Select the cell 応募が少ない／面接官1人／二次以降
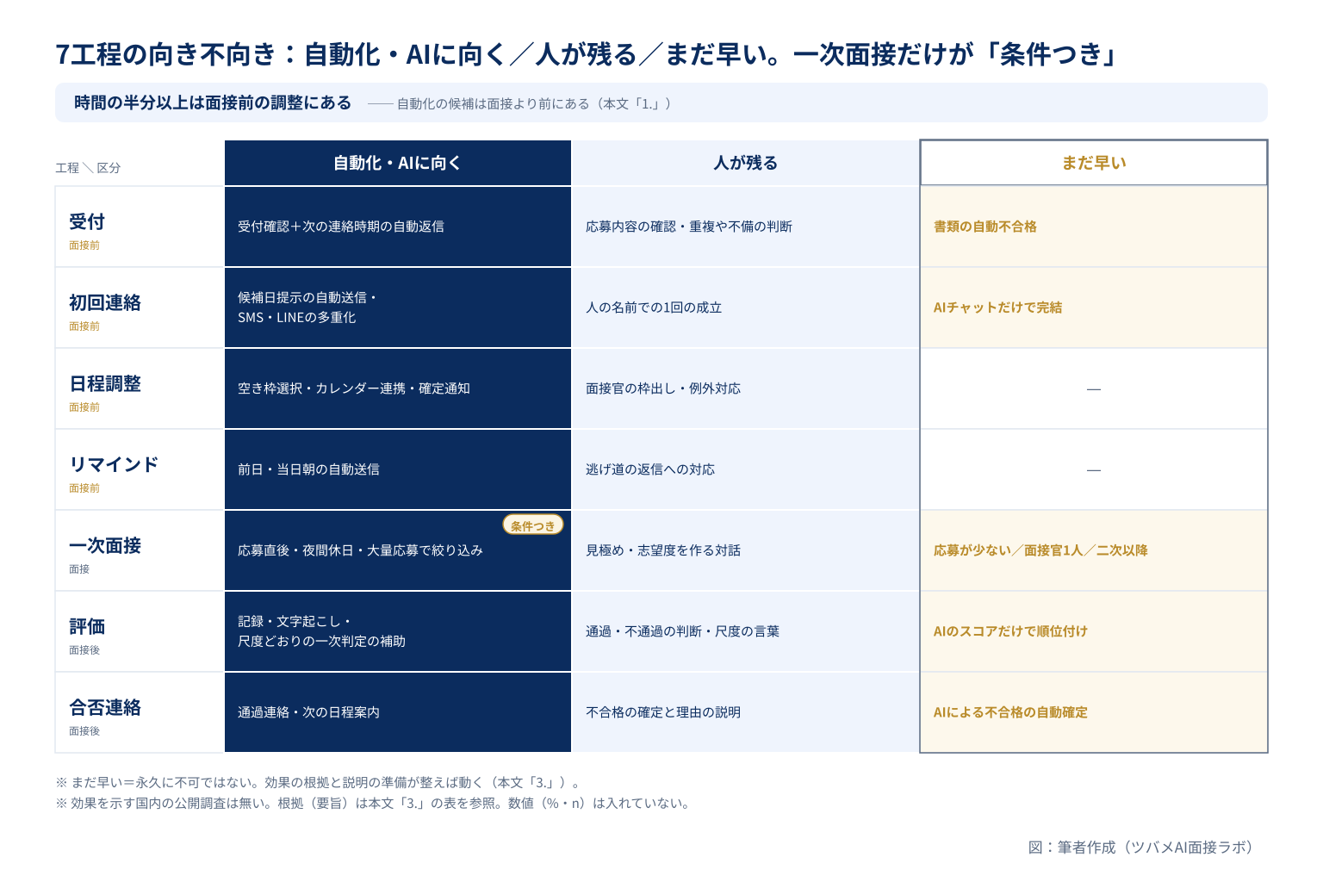The image size is (1323, 882). tap(1094, 550)
